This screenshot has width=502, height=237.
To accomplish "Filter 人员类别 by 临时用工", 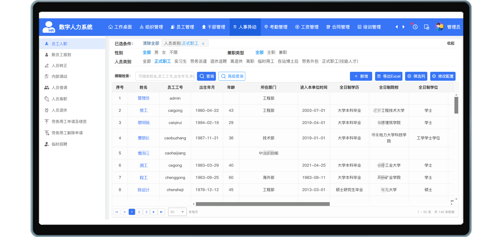I will coord(266,61).
